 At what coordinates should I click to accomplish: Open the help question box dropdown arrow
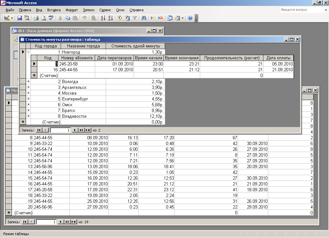pyautogui.click(x=326, y=10)
